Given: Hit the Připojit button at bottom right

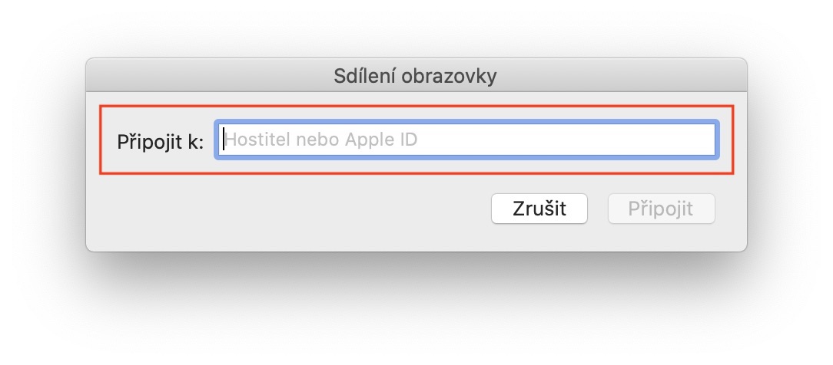Looking at the screenshot, I should pyautogui.click(x=661, y=209).
